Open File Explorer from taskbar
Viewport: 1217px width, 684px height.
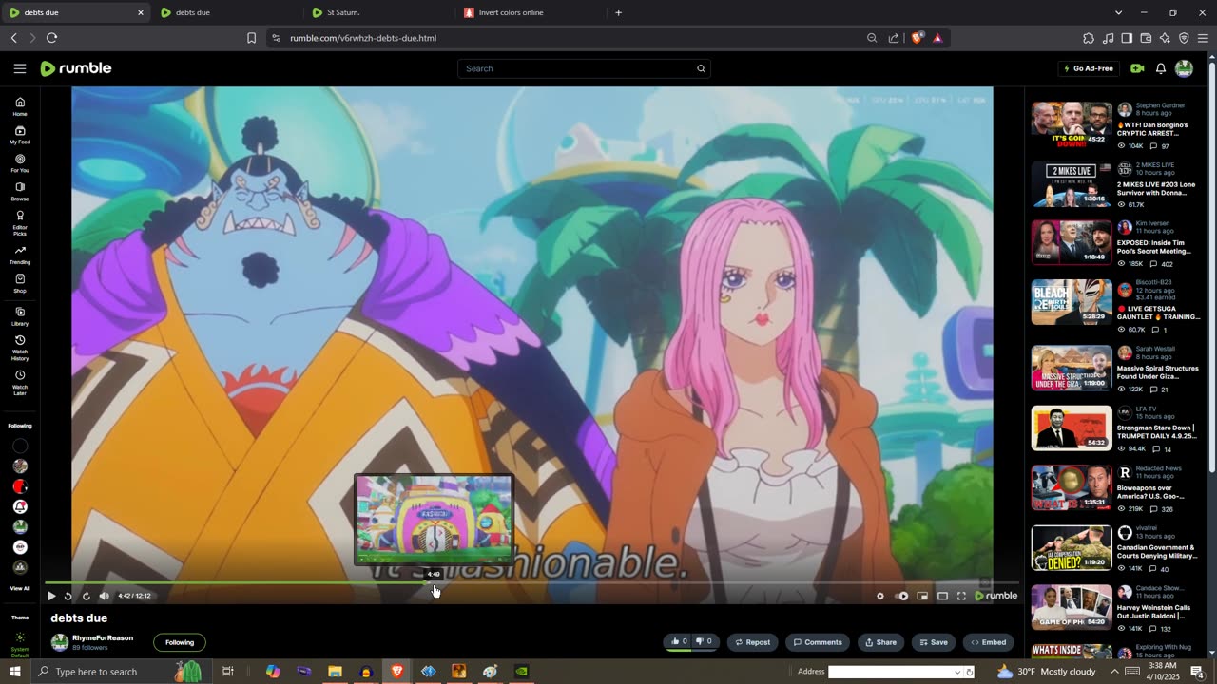335,672
